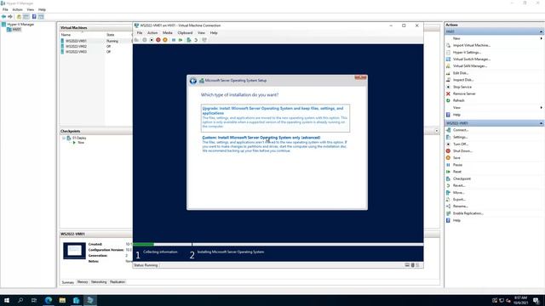The image size is (545, 306).
Task: Click VM thumbnail preview in WS2022-VM01 details
Action: 74,251
